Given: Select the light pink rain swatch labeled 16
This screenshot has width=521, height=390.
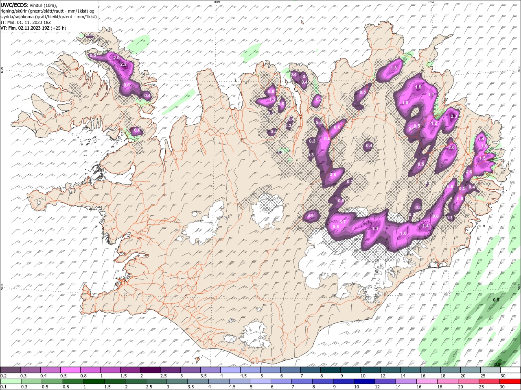Looking at the screenshot, I should (x=426, y=381).
